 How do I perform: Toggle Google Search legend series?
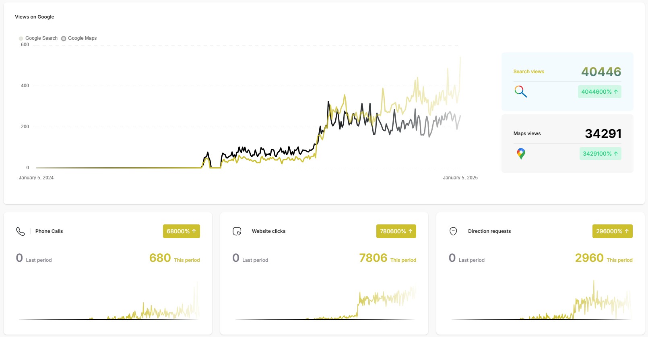pyautogui.click(x=38, y=38)
